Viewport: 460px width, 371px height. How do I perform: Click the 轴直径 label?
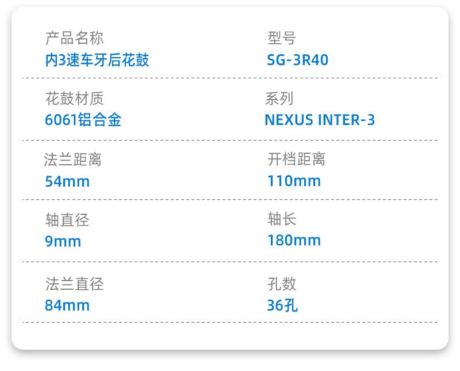(x=67, y=219)
